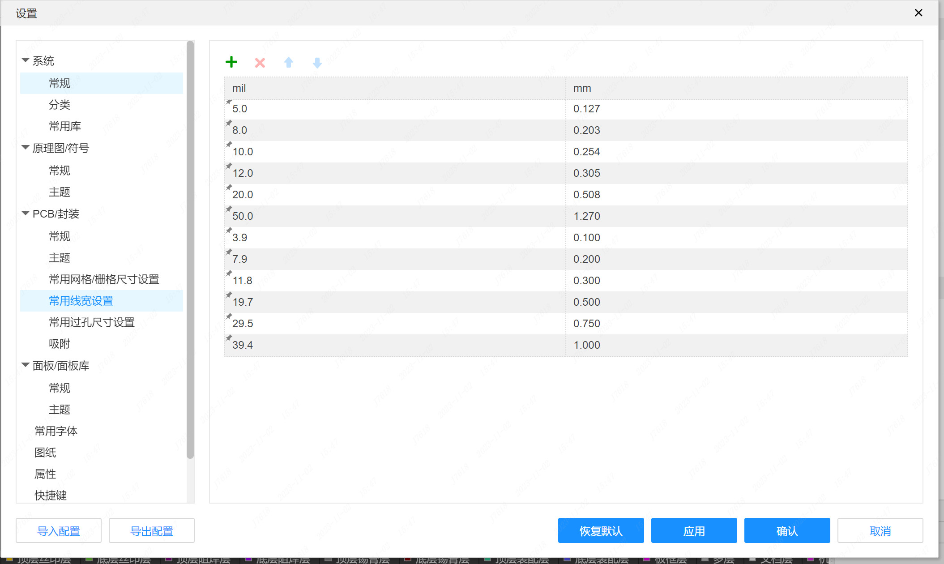Viewport: 944px width, 564px height.
Task: Click the 20.0 mil cell
Action: pos(395,195)
